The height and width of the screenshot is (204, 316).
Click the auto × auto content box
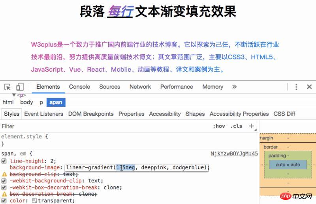pos(288,165)
